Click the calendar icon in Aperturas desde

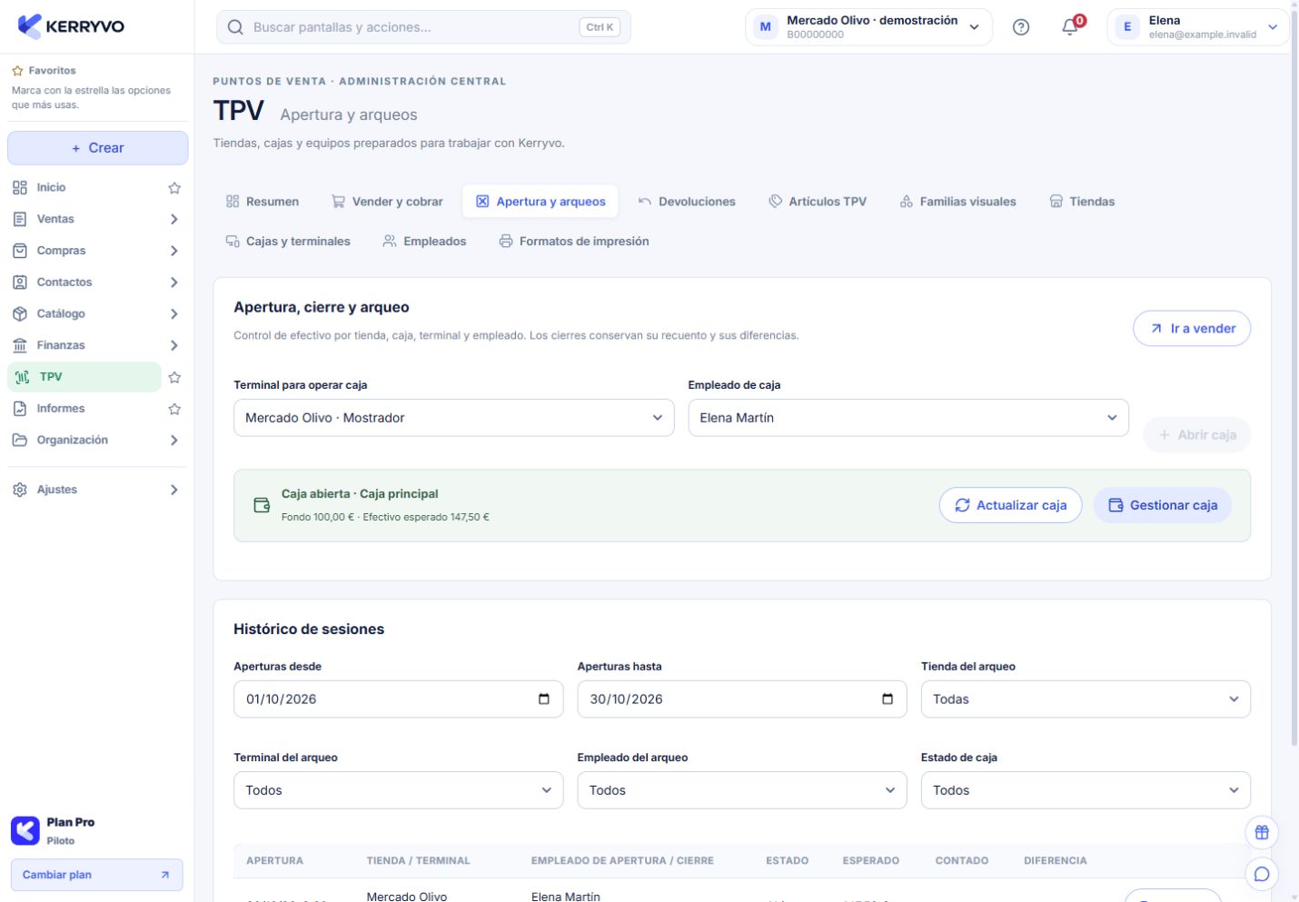click(544, 699)
